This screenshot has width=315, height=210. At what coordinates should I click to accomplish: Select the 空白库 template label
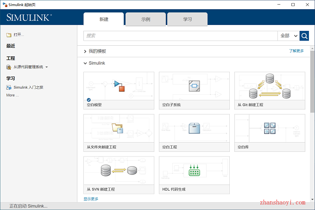point(243,147)
